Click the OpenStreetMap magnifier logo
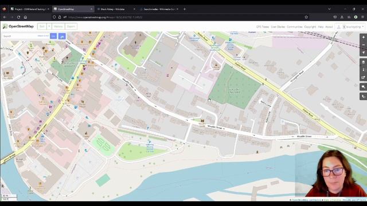The width and height of the screenshot is (367, 206). pyautogui.click(x=5, y=26)
